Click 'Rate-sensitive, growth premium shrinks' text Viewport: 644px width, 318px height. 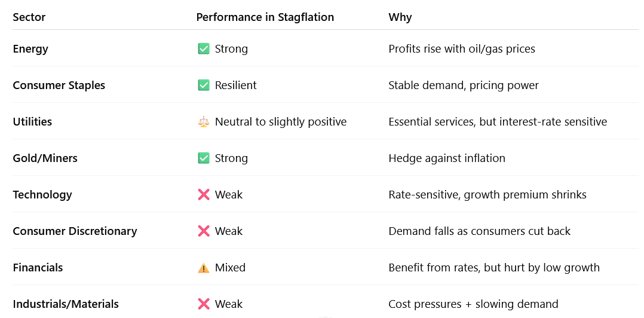coord(487,195)
